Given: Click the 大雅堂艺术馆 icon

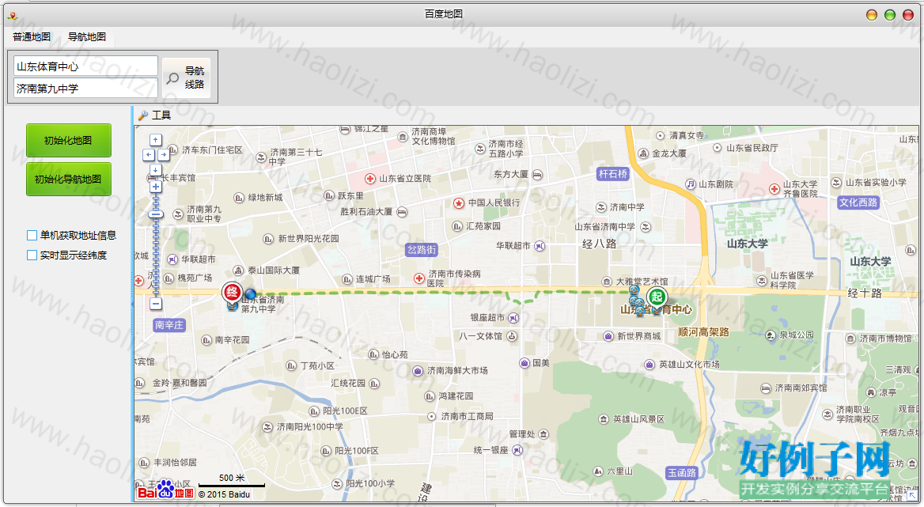Looking at the screenshot, I should (606, 282).
